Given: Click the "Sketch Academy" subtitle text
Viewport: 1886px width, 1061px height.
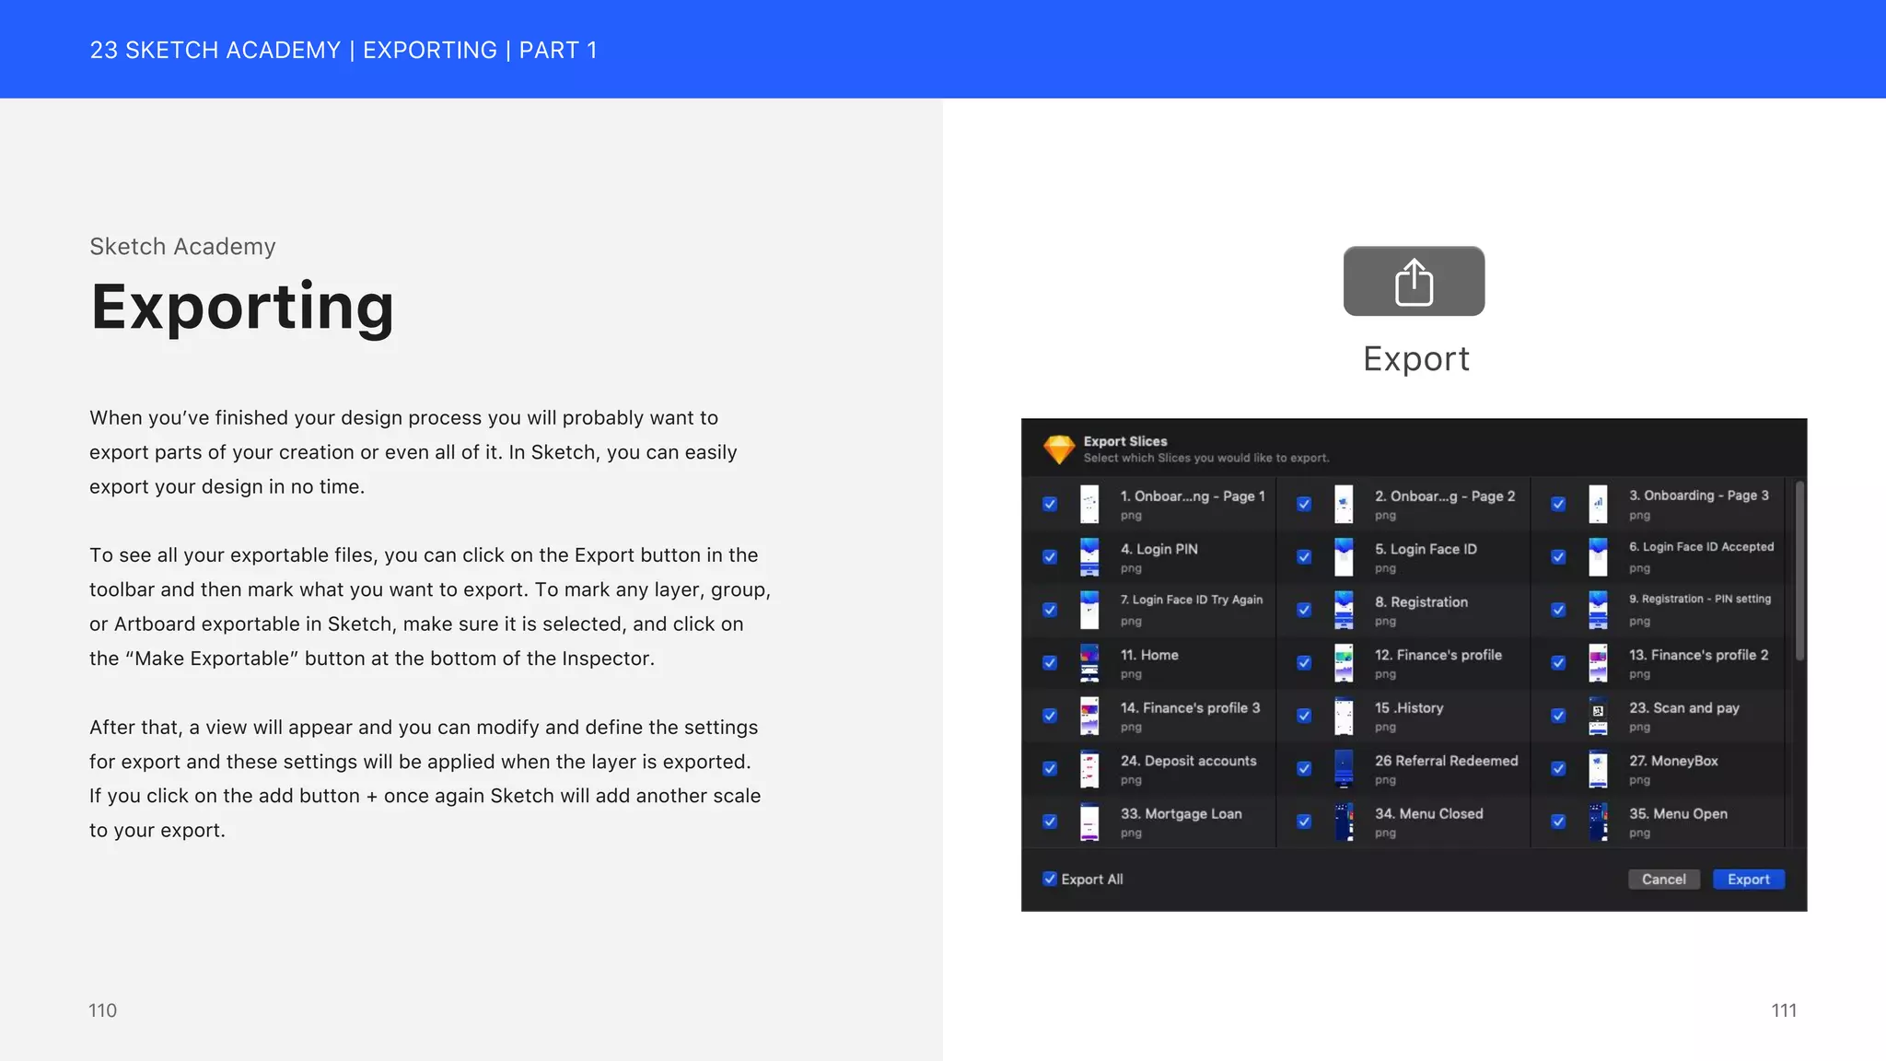Looking at the screenshot, I should pyautogui.click(x=182, y=247).
